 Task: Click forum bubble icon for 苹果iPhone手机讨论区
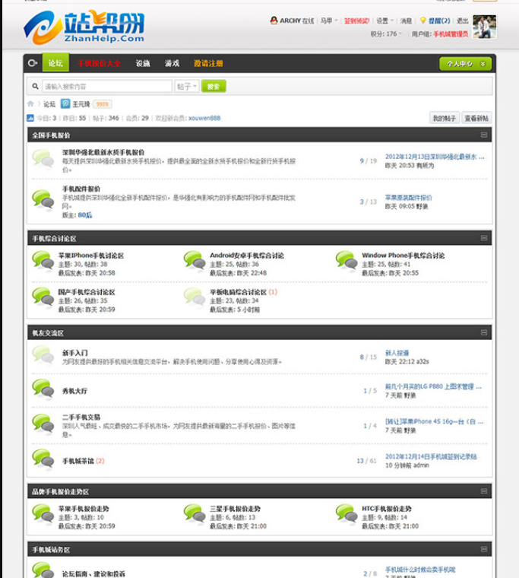[x=43, y=261]
